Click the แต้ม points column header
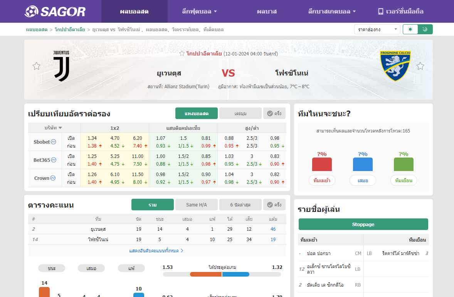 (x=273, y=219)
